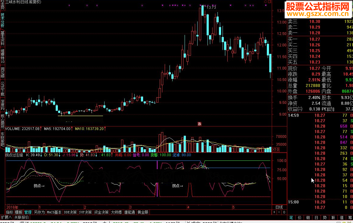Screen dimensions: 353x223
Task: Click the K: 39.49 indicator value
Action: coord(33,155)
